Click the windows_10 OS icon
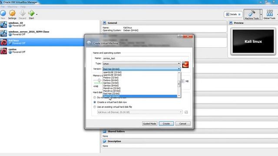 [x=3, y=24]
